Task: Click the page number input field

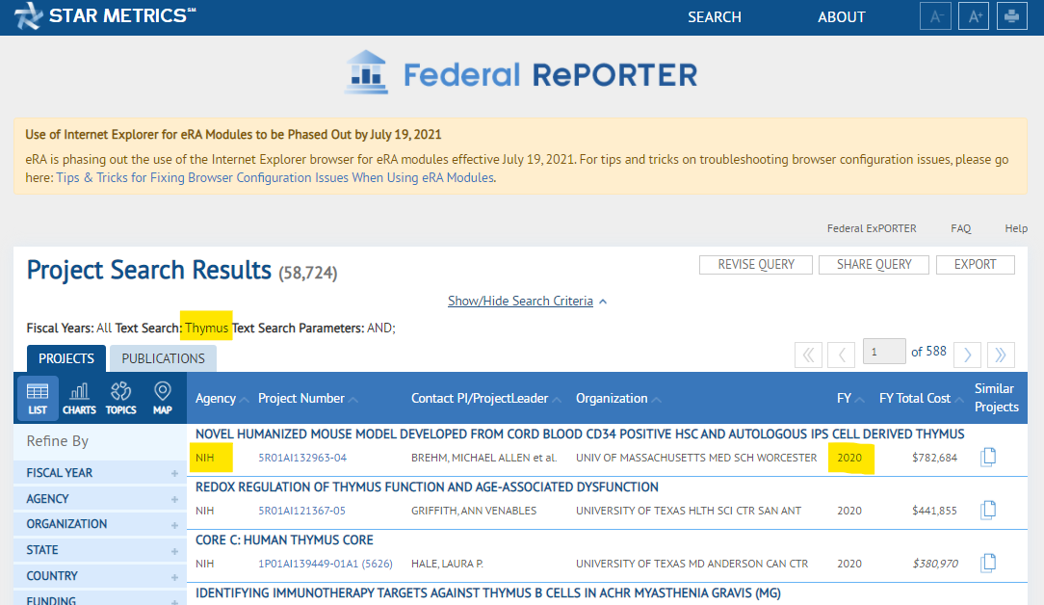Action: click(884, 351)
